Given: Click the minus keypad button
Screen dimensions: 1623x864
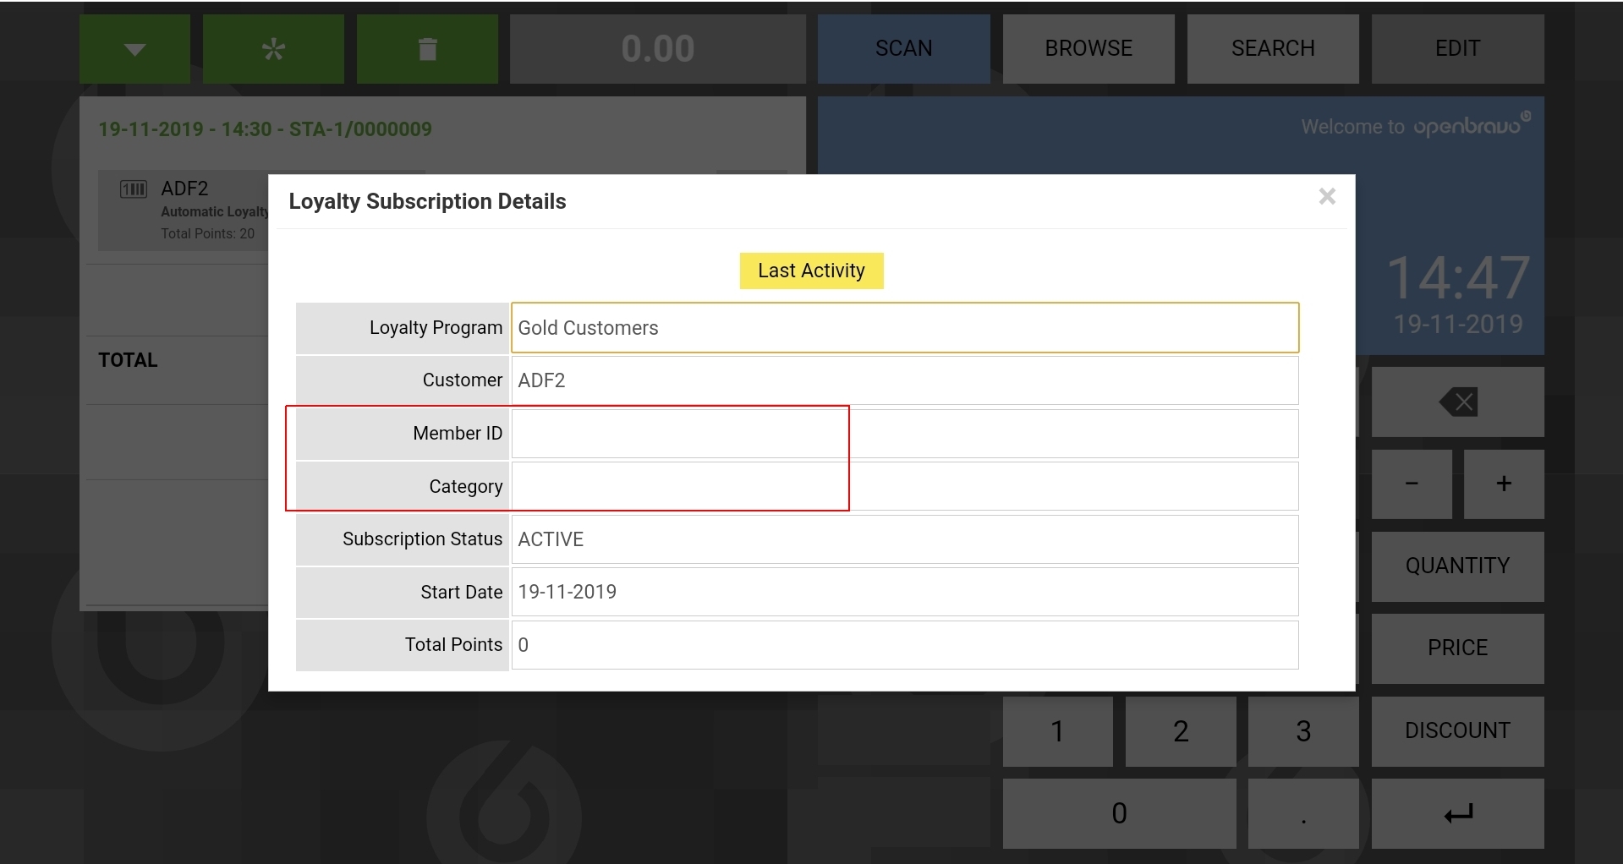Looking at the screenshot, I should 1411,484.
